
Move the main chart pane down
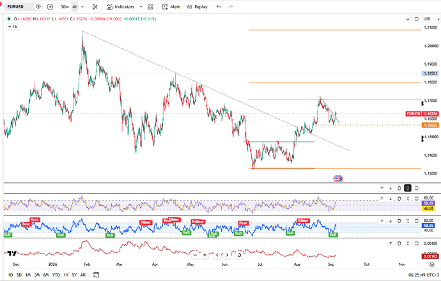tap(408, 18)
